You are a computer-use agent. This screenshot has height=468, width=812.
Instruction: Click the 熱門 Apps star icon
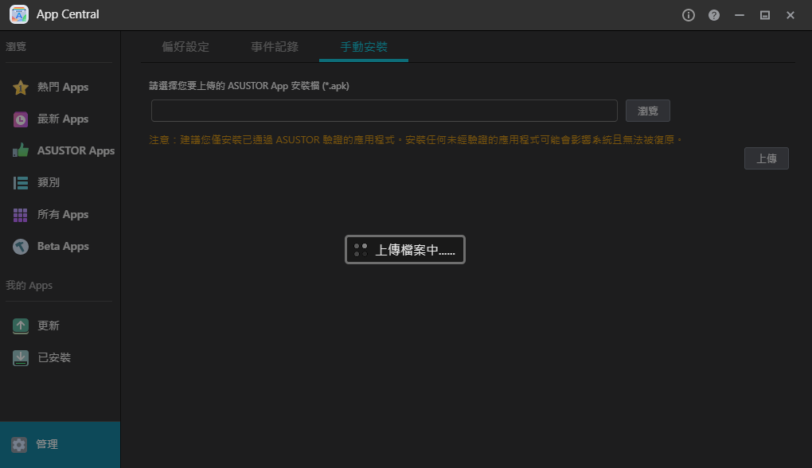click(20, 88)
